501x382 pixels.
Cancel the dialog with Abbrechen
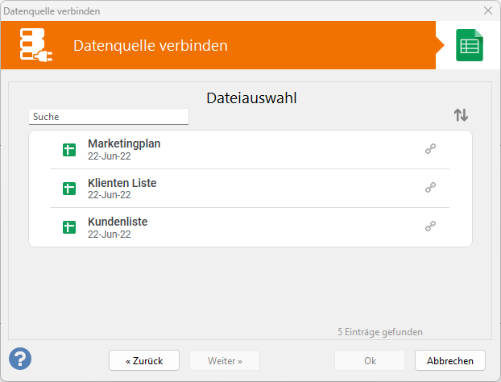(450, 360)
